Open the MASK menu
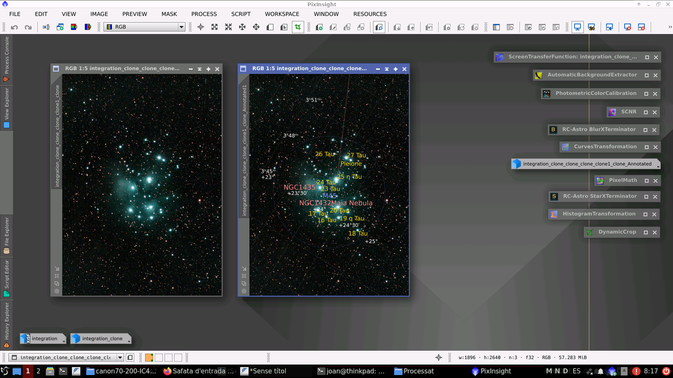 click(x=169, y=14)
